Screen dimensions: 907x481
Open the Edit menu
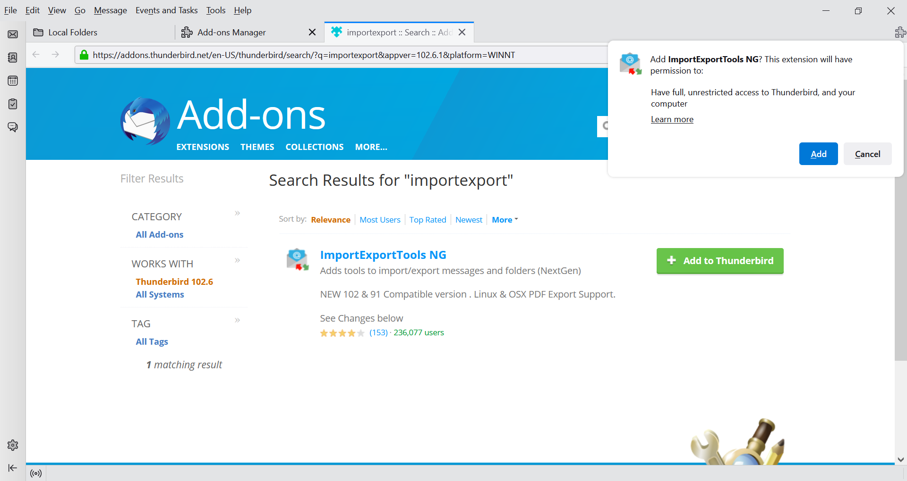click(x=33, y=10)
